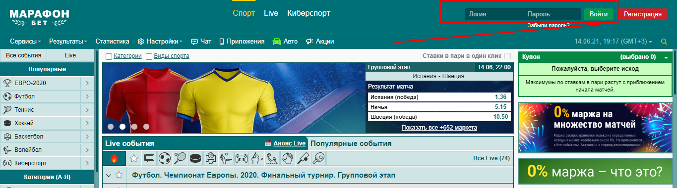This screenshot has width=677, height=188.
Task: Click the fourth banner carousel dot
Action: coord(146,126)
